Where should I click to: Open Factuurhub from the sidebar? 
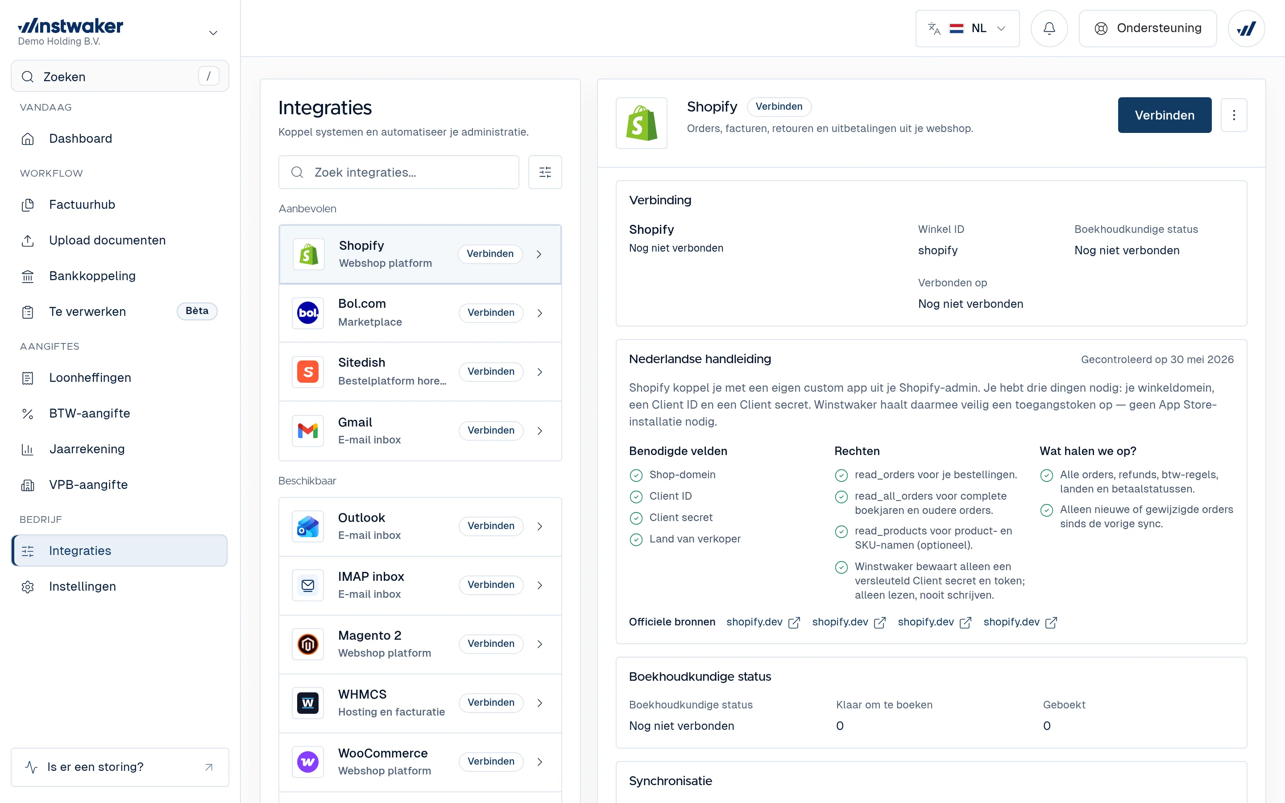pyautogui.click(x=120, y=204)
